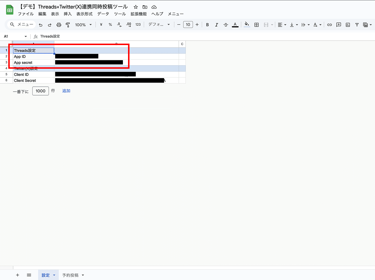Click the 追加 link to add rows
The width and height of the screenshot is (375, 280).
click(66, 91)
